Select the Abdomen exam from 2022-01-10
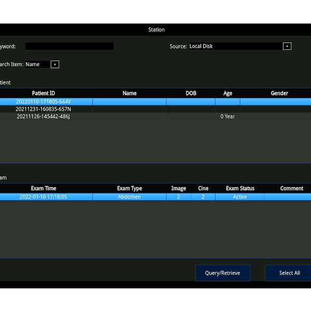Viewport: 311px width, 311px height. (x=130, y=197)
